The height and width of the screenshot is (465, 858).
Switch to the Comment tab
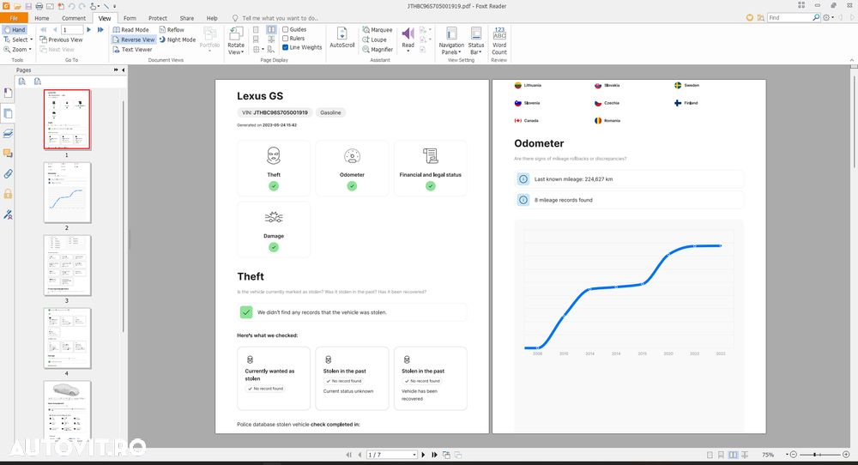point(73,18)
